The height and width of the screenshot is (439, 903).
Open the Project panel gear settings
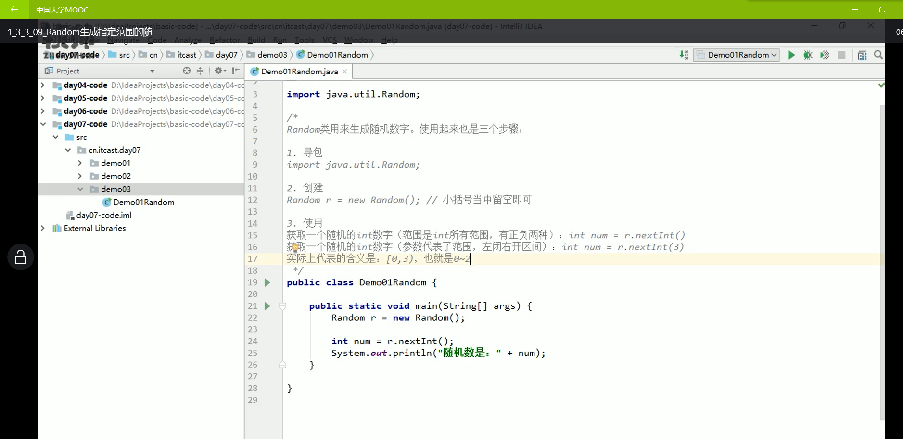click(x=220, y=71)
